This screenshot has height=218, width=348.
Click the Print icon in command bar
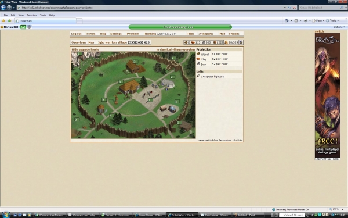point(306,20)
